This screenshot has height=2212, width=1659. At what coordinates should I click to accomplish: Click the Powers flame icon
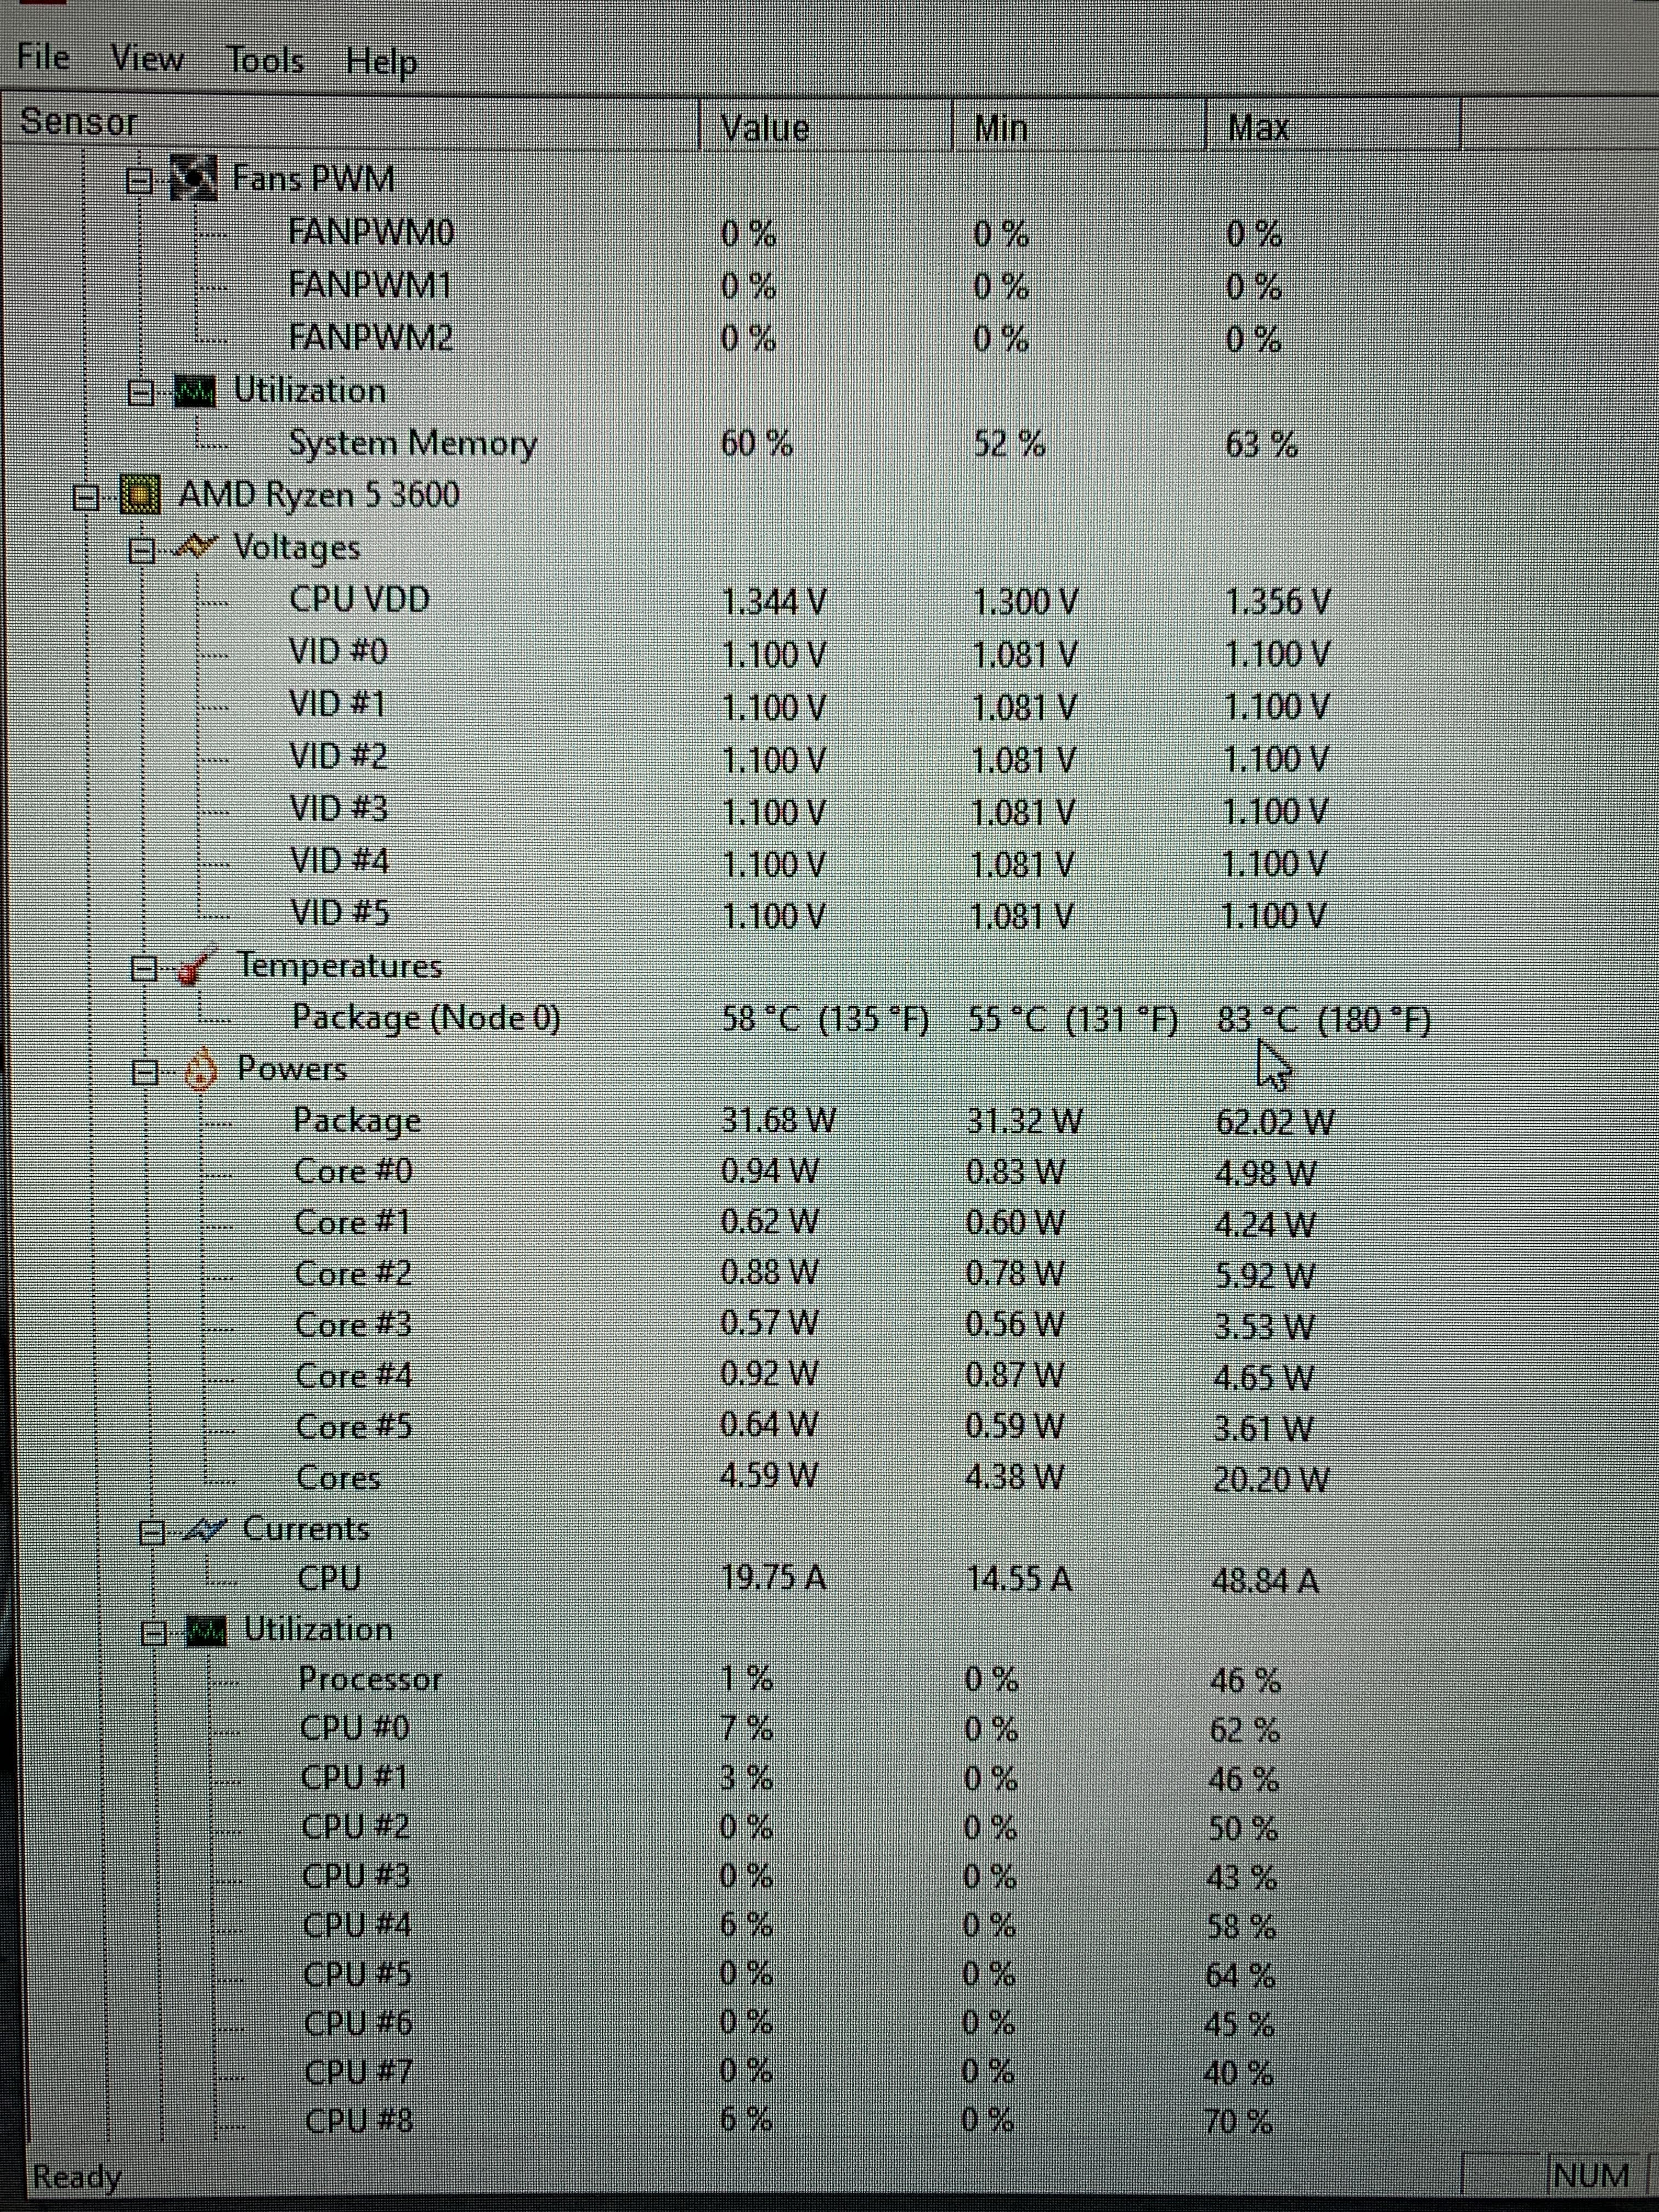pos(201,1069)
